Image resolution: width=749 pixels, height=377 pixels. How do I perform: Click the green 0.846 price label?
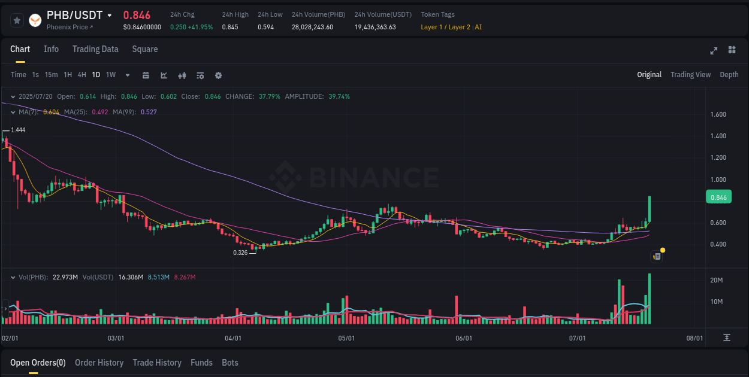pos(718,196)
